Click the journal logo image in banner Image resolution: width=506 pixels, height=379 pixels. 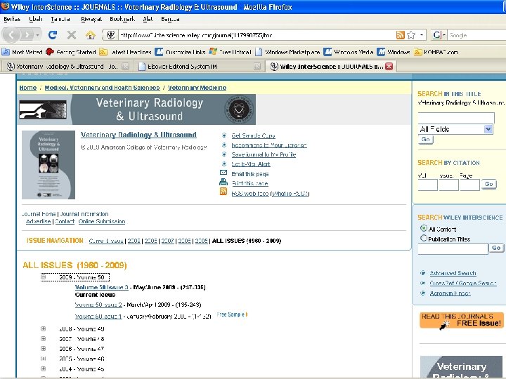click(43, 109)
